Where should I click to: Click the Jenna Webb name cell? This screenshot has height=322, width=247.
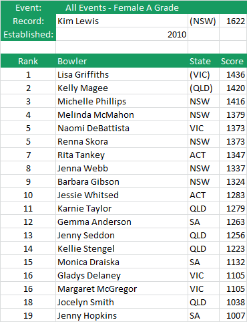pyautogui.click(x=121, y=168)
